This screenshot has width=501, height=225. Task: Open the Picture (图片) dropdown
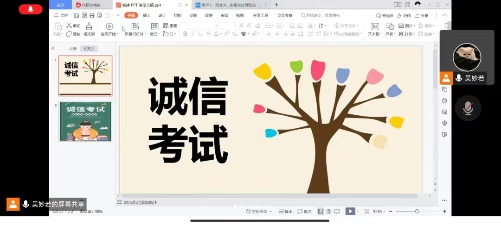[408, 26]
